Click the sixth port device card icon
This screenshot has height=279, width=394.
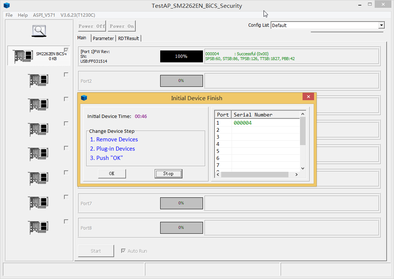click(39, 178)
